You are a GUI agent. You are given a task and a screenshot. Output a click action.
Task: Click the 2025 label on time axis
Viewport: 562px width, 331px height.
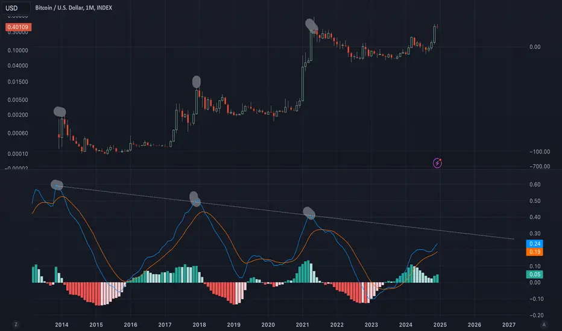[440, 324]
